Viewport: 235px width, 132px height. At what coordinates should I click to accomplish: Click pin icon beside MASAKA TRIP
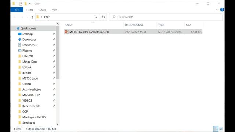pos(54,95)
